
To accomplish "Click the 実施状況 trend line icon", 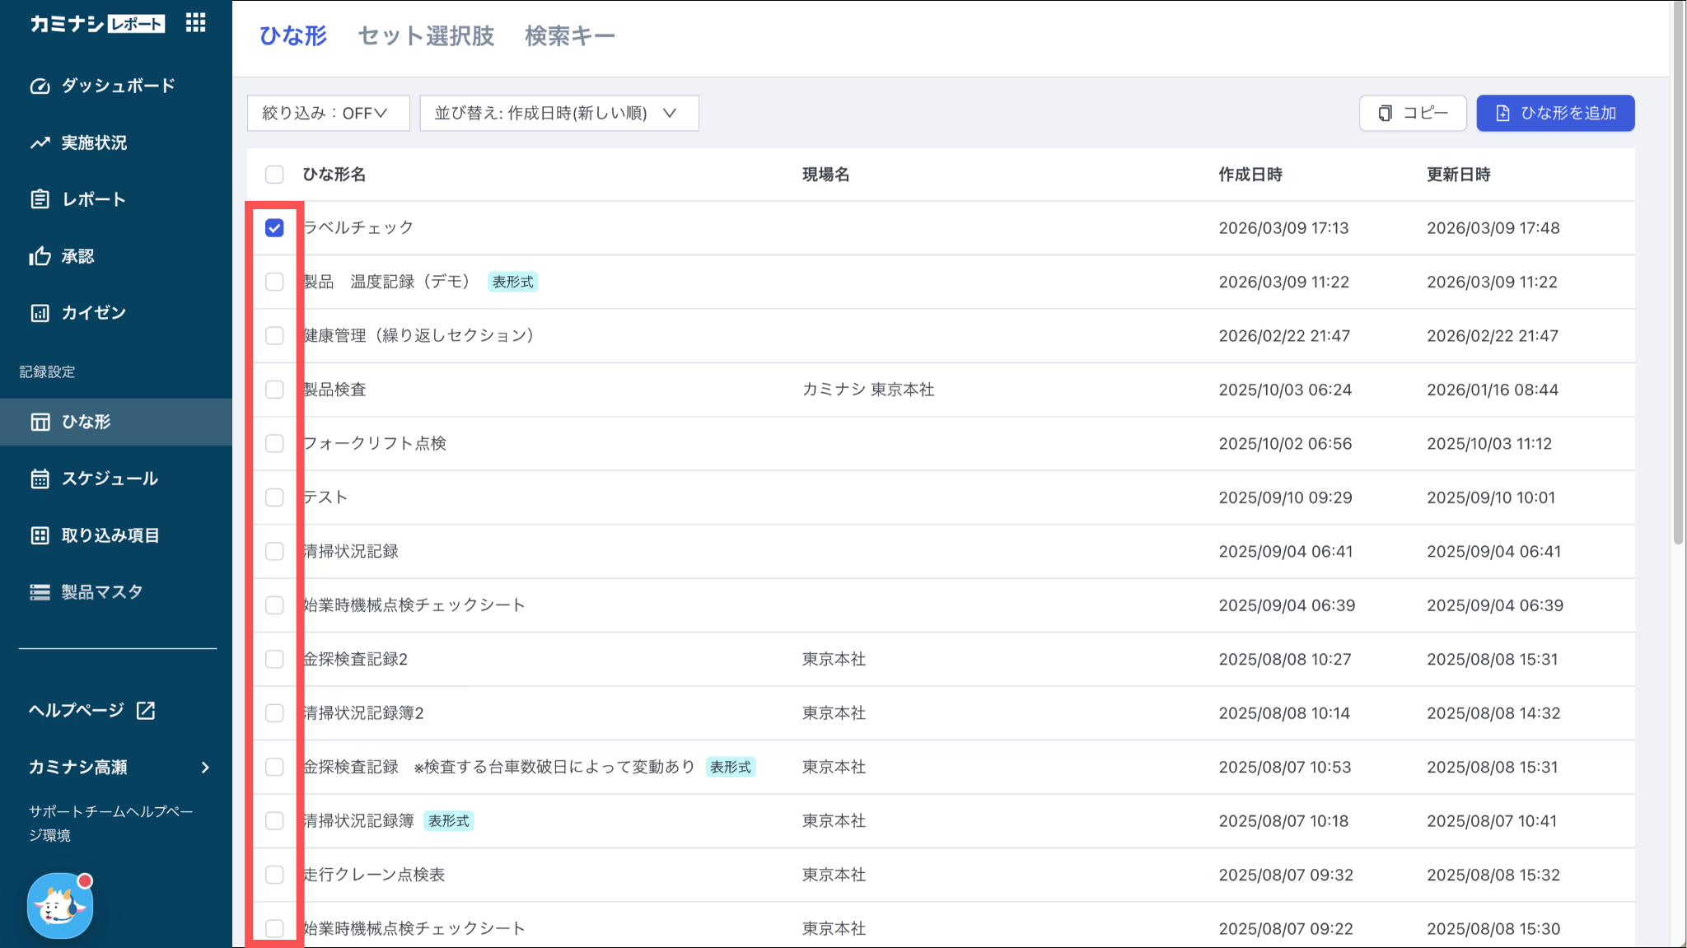I will click(40, 142).
